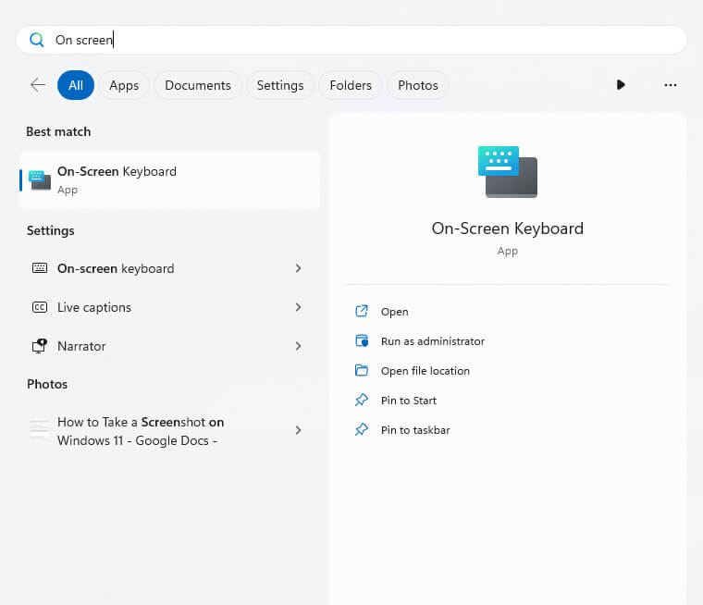Screen dimensions: 703x605
Task: Expand the Narrator result chevron
Action: [x=298, y=346]
